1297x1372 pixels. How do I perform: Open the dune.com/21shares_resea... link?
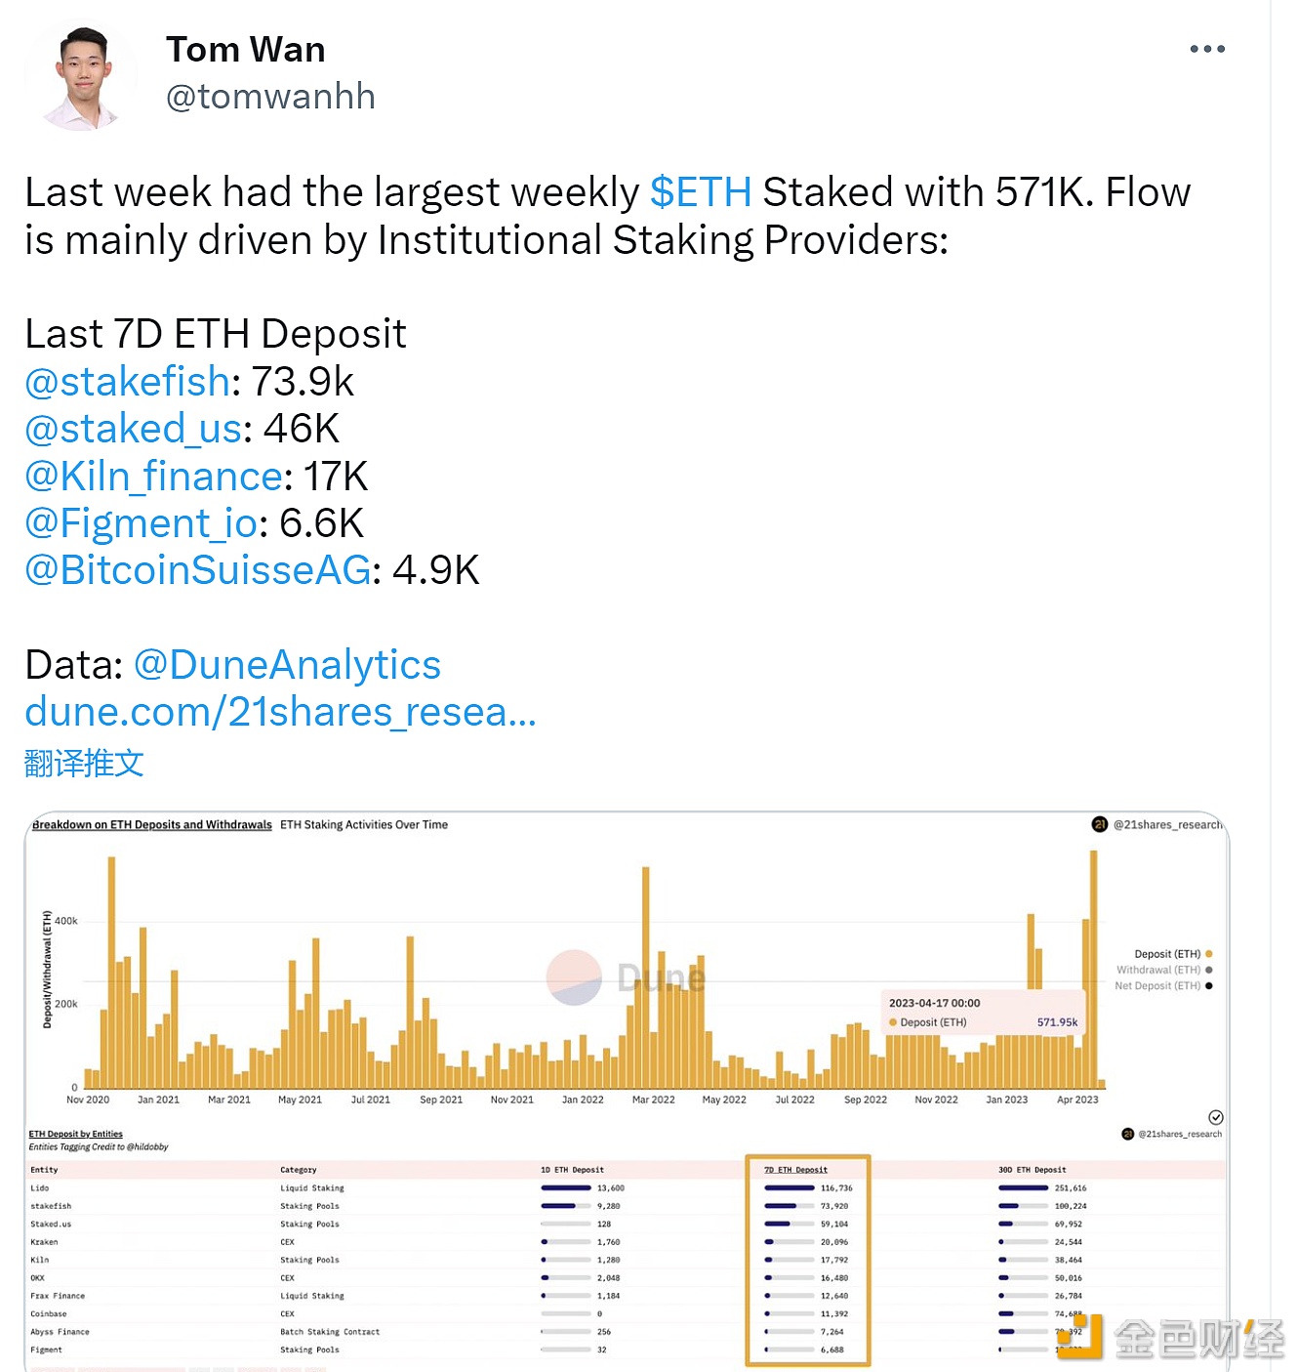coord(280,712)
